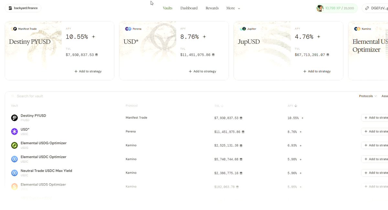Click the user avatar next to XP counter
The width and height of the screenshot is (388, 210).
click(320, 8)
